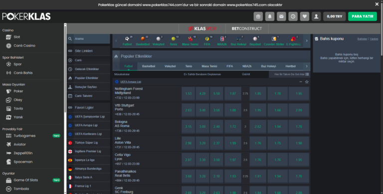Open Site Linkleri menu item
The height and width of the screenshot is (194, 383).
click(x=88, y=51)
